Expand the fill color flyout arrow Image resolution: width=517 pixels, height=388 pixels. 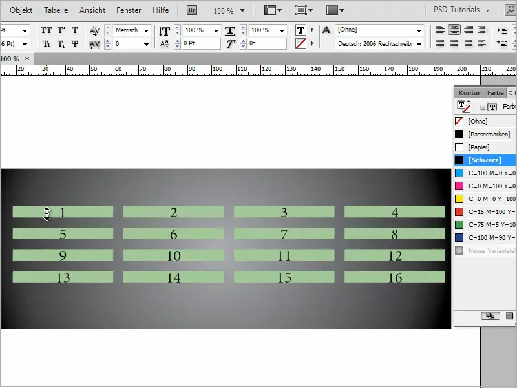(312, 30)
